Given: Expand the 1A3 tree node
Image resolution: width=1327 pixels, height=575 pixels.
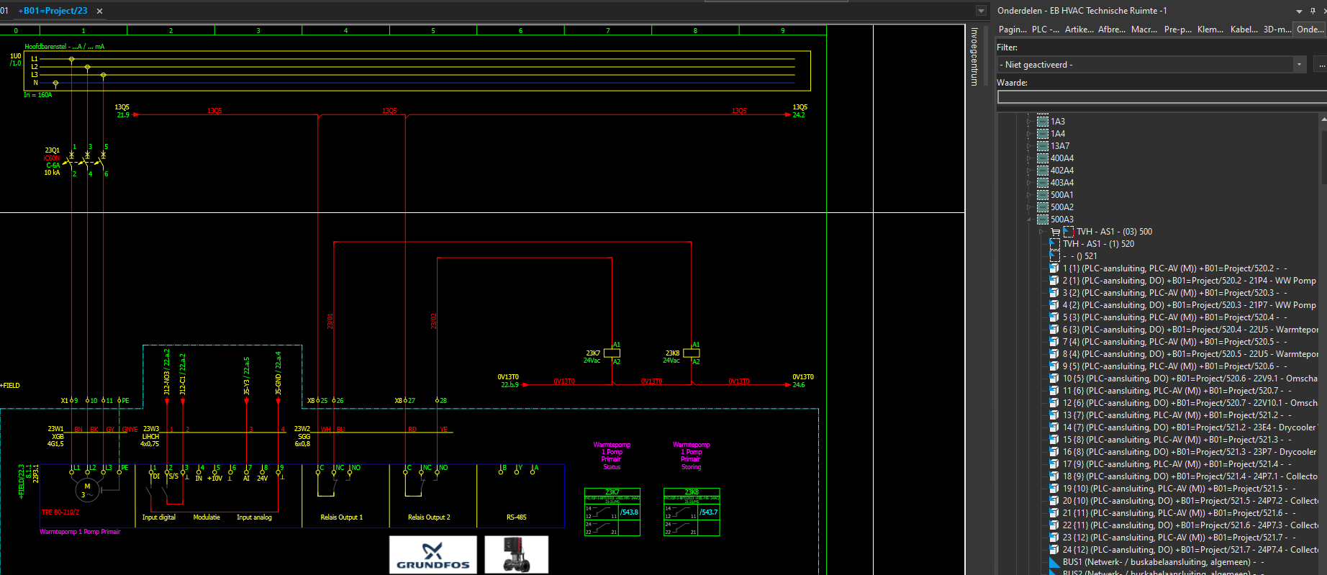Looking at the screenshot, I should point(1029,122).
